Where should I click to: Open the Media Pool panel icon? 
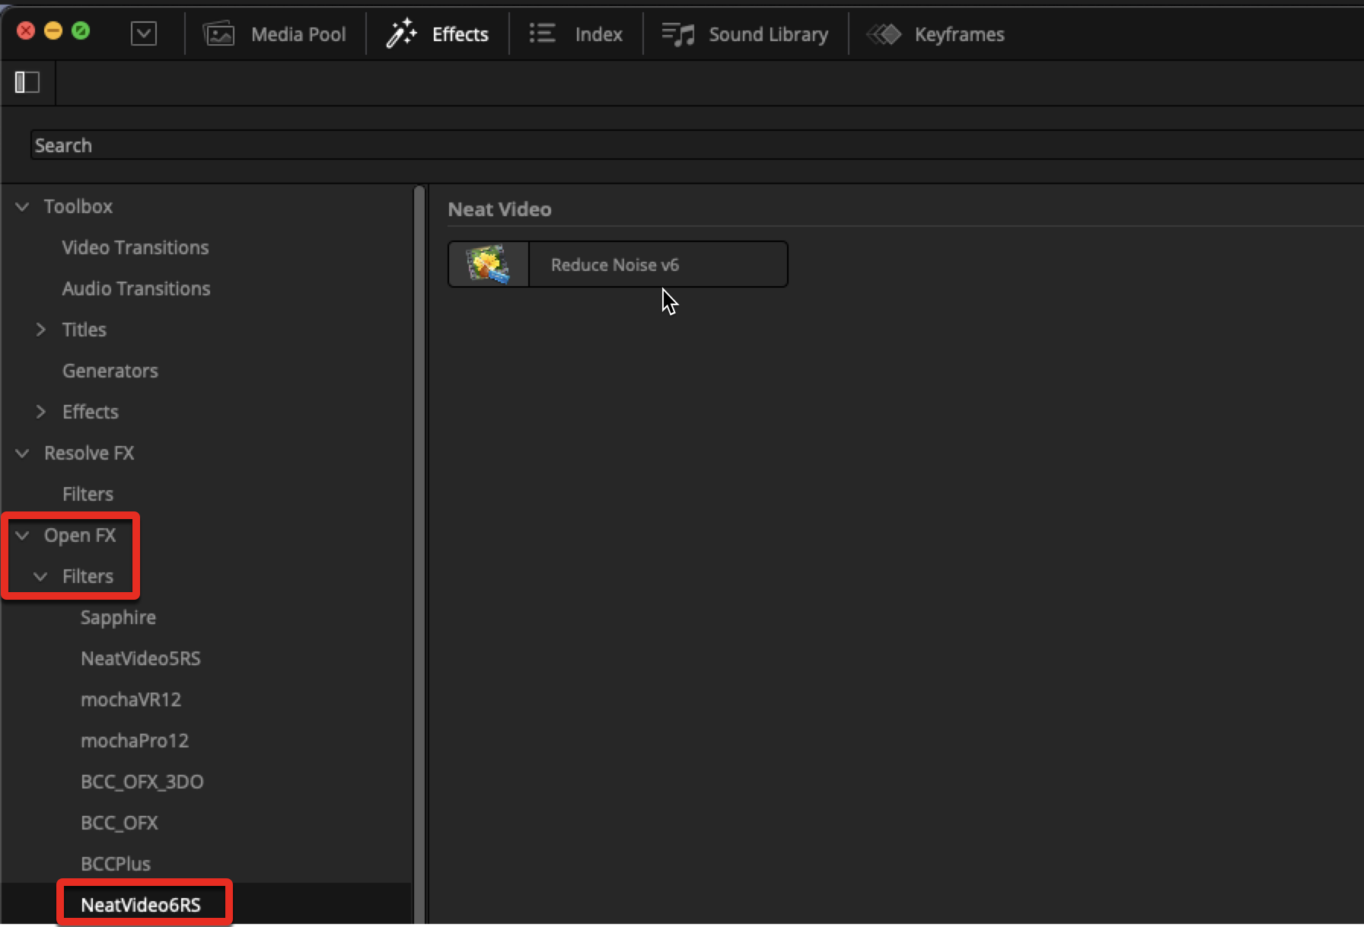218,34
